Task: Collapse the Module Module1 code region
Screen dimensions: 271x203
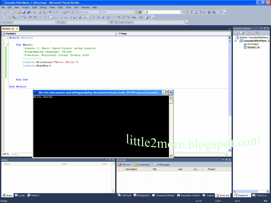Action: tap(8, 38)
